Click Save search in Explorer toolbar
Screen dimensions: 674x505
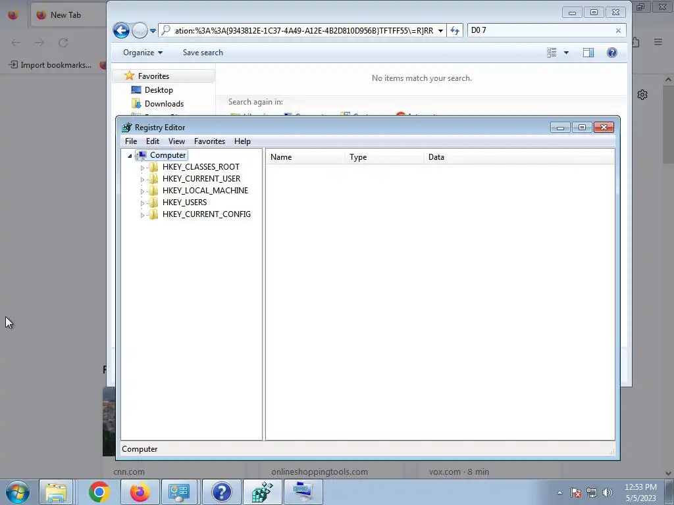203,53
